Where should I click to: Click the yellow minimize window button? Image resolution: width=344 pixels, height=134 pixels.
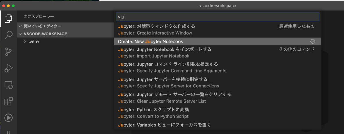pyautogui.click(x=8, y=6)
